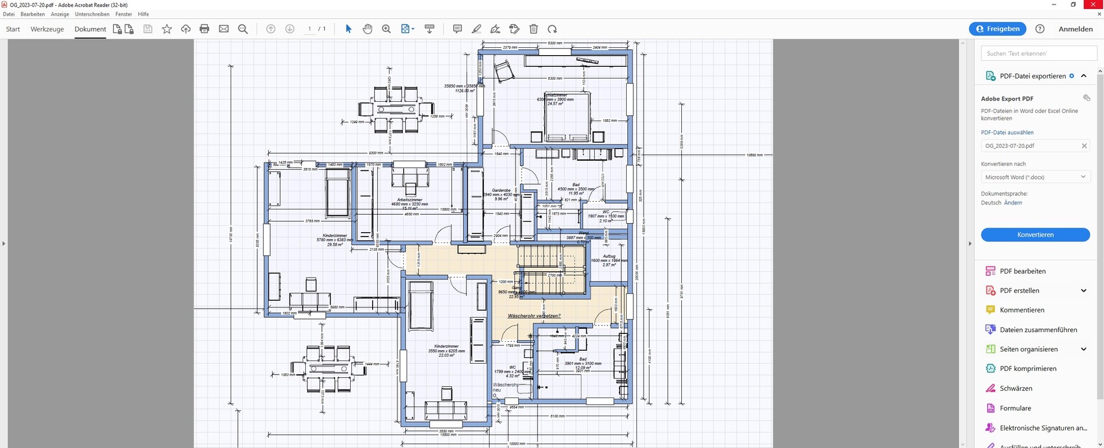Zoom in with the marquee zoom tool

pyautogui.click(x=386, y=29)
